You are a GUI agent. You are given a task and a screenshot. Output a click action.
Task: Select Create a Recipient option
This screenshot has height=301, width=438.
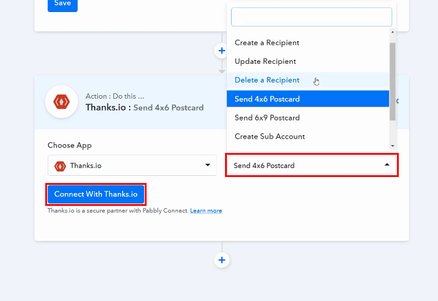click(x=308, y=43)
